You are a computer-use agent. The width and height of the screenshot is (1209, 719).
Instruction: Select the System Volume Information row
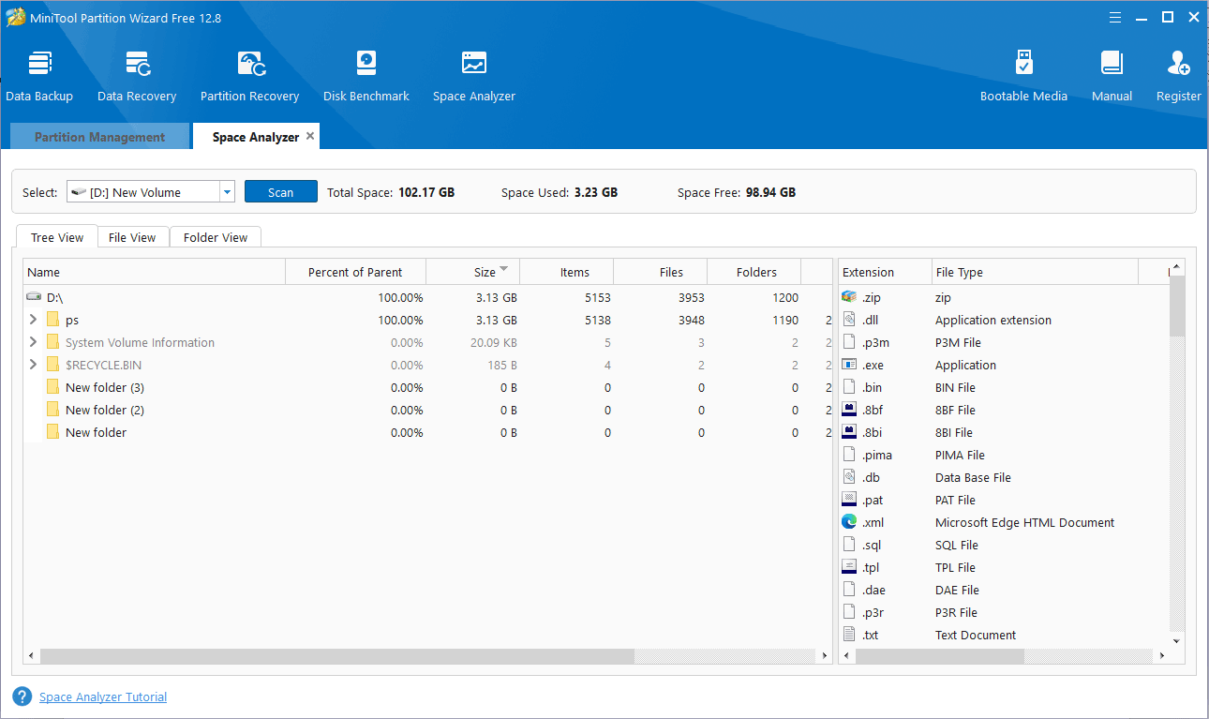point(427,342)
